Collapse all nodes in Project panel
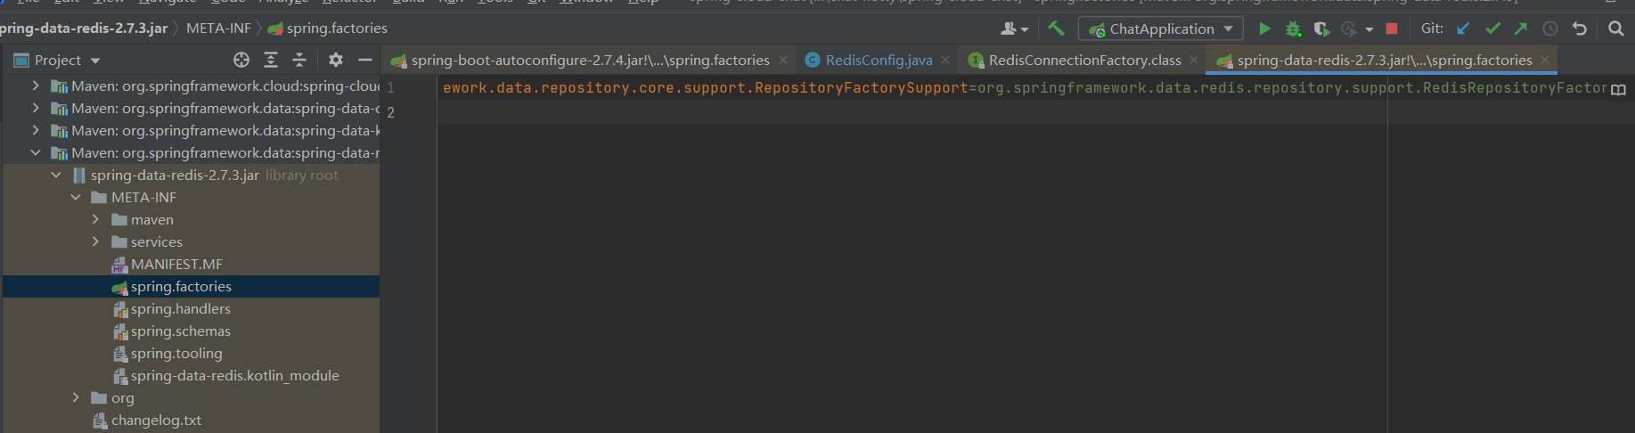 (x=299, y=60)
